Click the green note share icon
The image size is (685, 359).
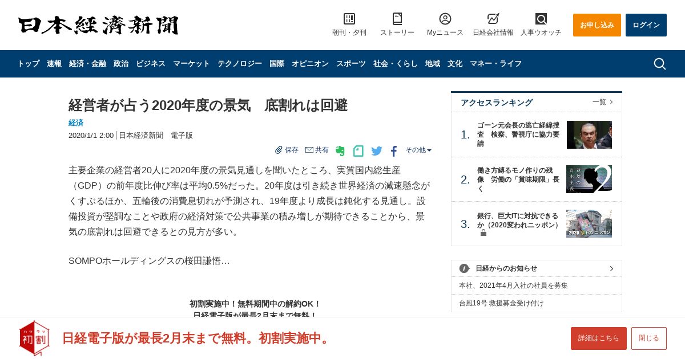pos(358,151)
